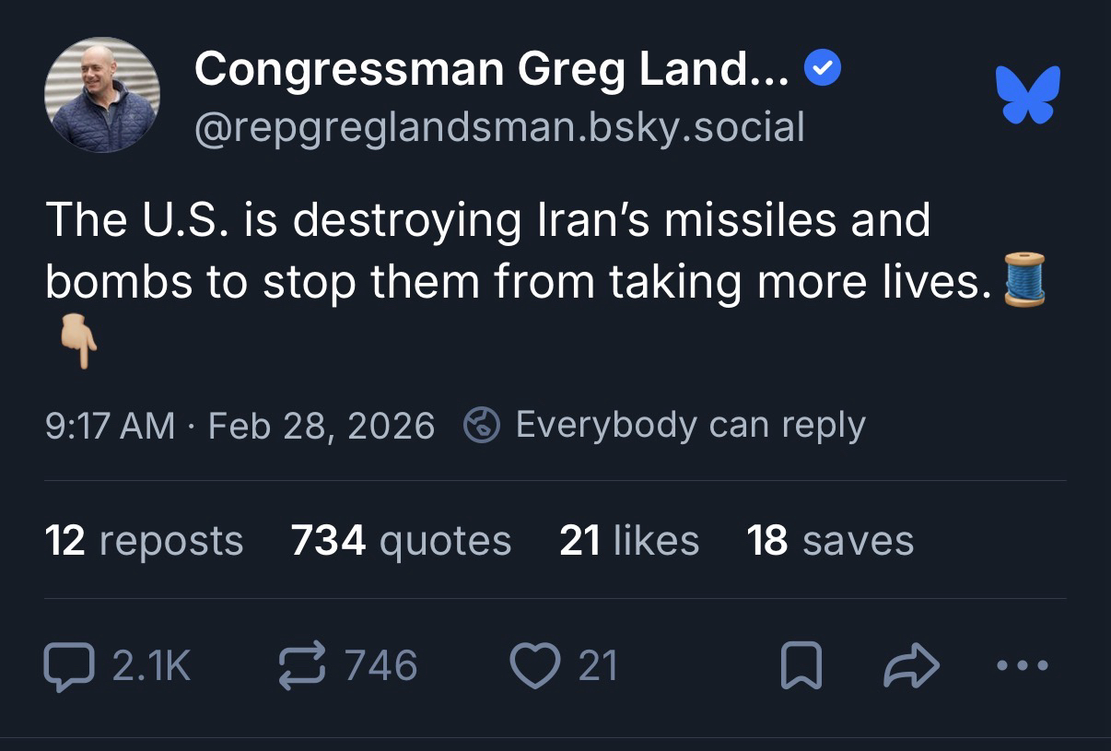Image resolution: width=1111 pixels, height=751 pixels.
Task: View the list of 12 reposts
Action: (144, 541)
